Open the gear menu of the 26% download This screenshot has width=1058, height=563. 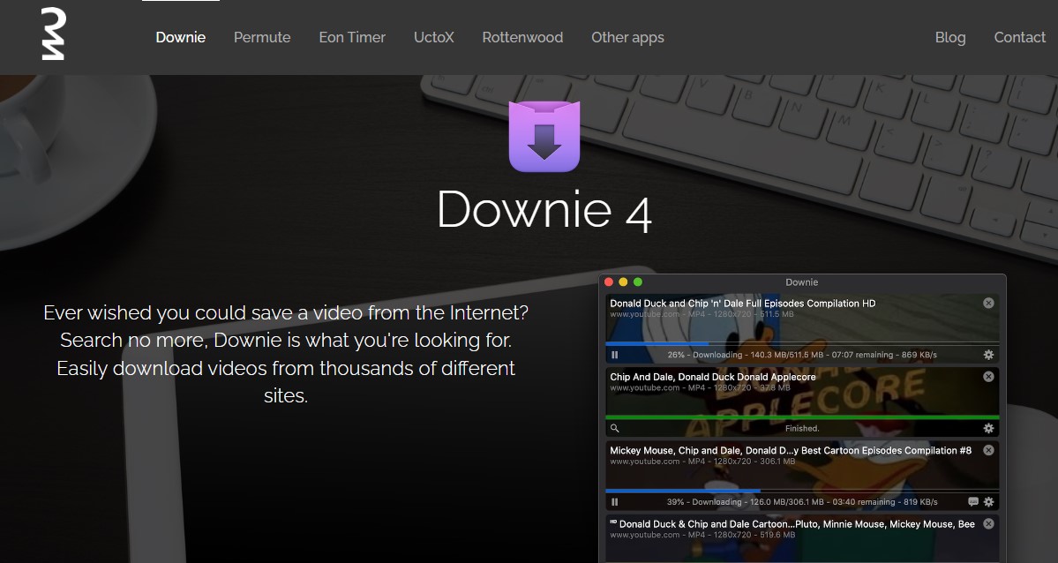pyautogui.click(x=988, y=355)
